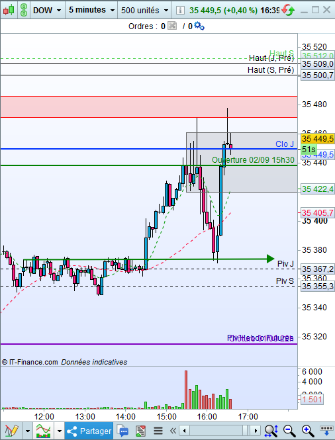Screen dimensions: 335x440
Task: Click the price text 35 449,5 (+0,40 %)
Action: pyautogui.click(x=223, y=11)
